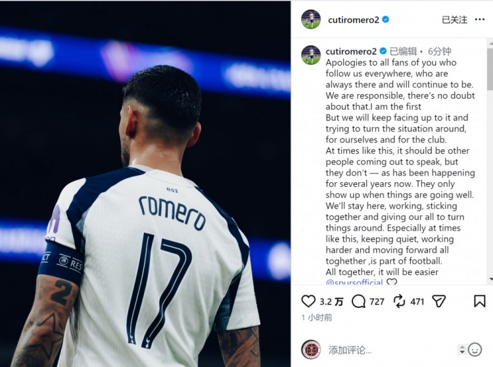This screenshot has width=493, height=367.
Task: Open the emoji picker smiley icon
Action: pos(475,349)
